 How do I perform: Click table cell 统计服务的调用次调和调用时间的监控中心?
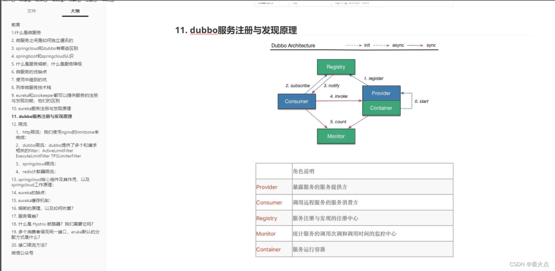click(373, 233)
